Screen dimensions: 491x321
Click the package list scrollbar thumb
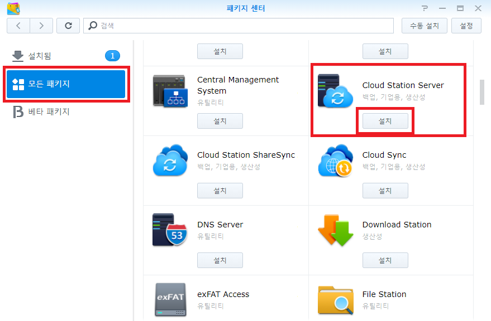click(482, 92)
